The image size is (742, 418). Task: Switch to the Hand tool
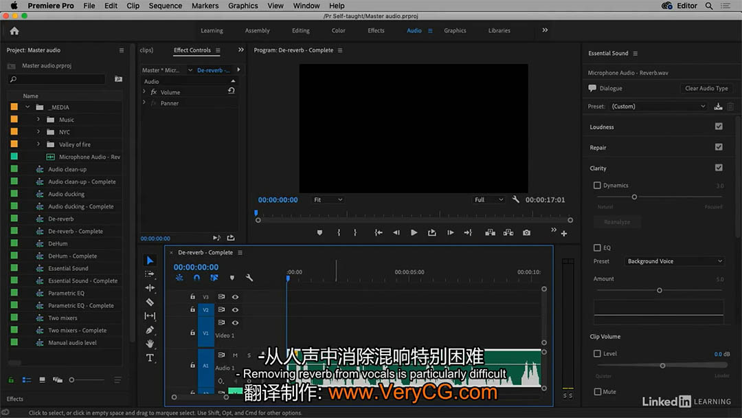[x=150, y=344]
